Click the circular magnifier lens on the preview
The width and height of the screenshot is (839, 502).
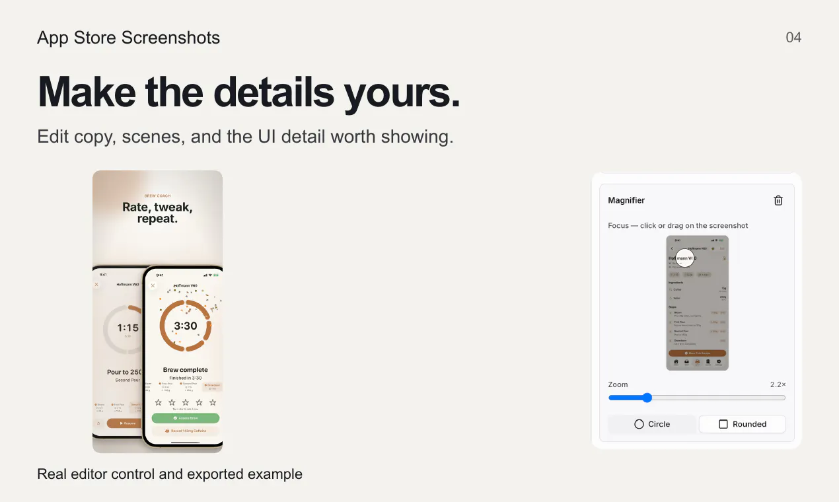(685, 258)
